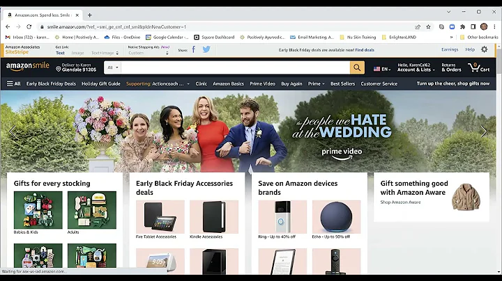Open SiteStripe Help link
Viewport: 502px width, 281px height.
(470, 49)
